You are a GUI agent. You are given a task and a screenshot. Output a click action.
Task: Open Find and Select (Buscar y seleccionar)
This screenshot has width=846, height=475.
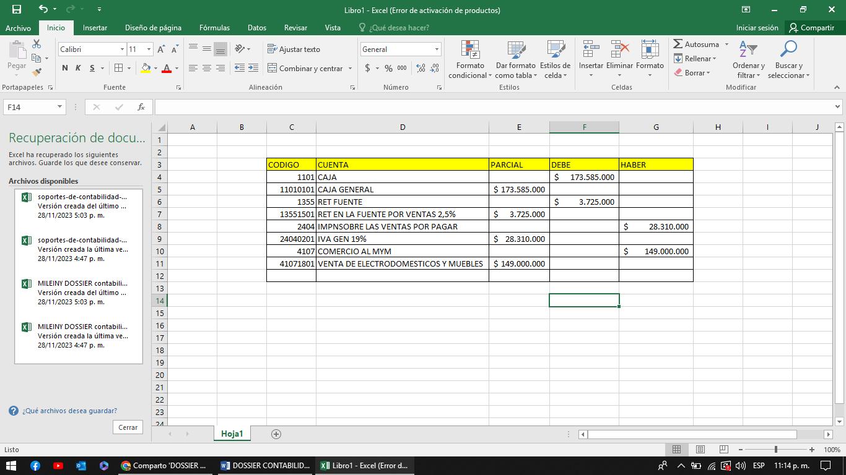click(788, 59)
